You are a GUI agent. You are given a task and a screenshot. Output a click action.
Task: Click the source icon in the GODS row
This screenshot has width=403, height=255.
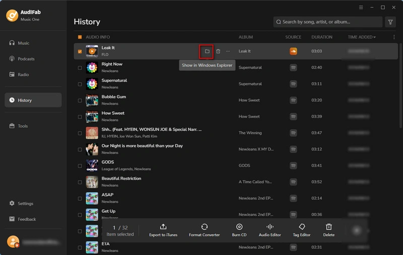pyautogui.click(x=293, y=165)
